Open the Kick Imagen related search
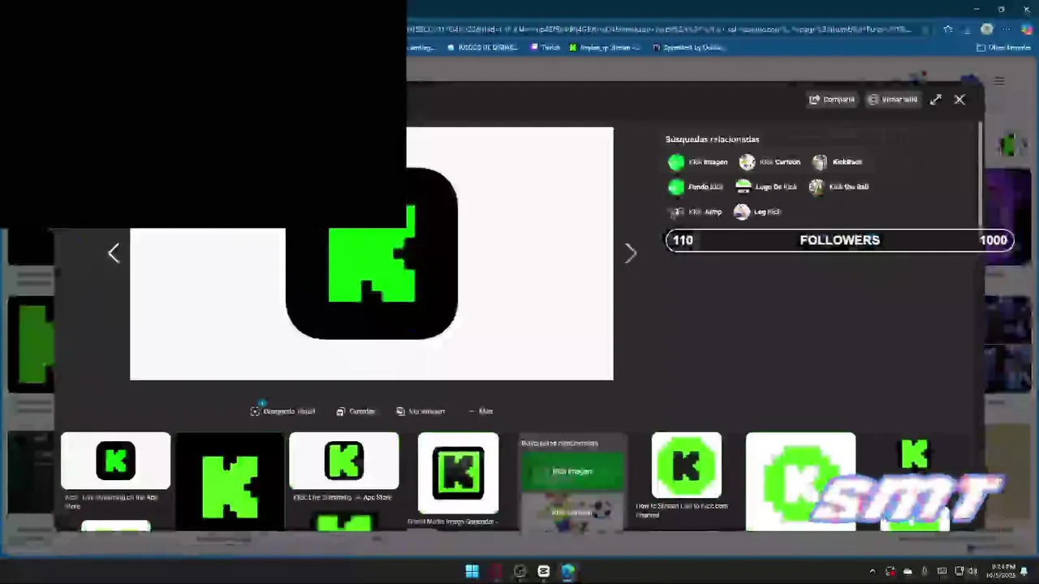The image size is (1039, 584). pyautogui.click(x=698, y=162)
